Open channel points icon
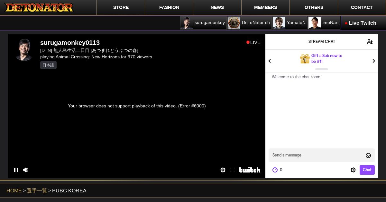 (x=275, y=170)
